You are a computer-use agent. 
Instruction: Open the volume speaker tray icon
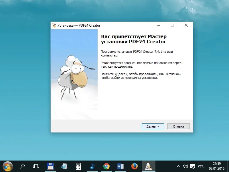click(x=185, y=166)
